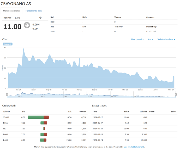Click the Chart section heading
This screenshot has height=150, width=180.
[5, 39]
